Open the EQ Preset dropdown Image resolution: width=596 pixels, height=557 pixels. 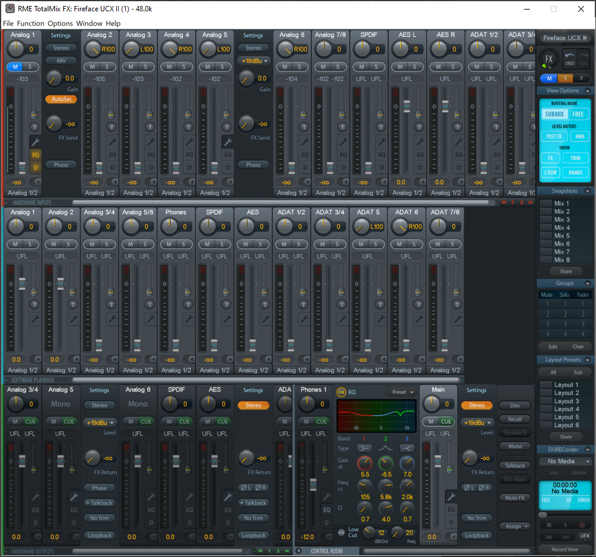(x=402, y=392)
